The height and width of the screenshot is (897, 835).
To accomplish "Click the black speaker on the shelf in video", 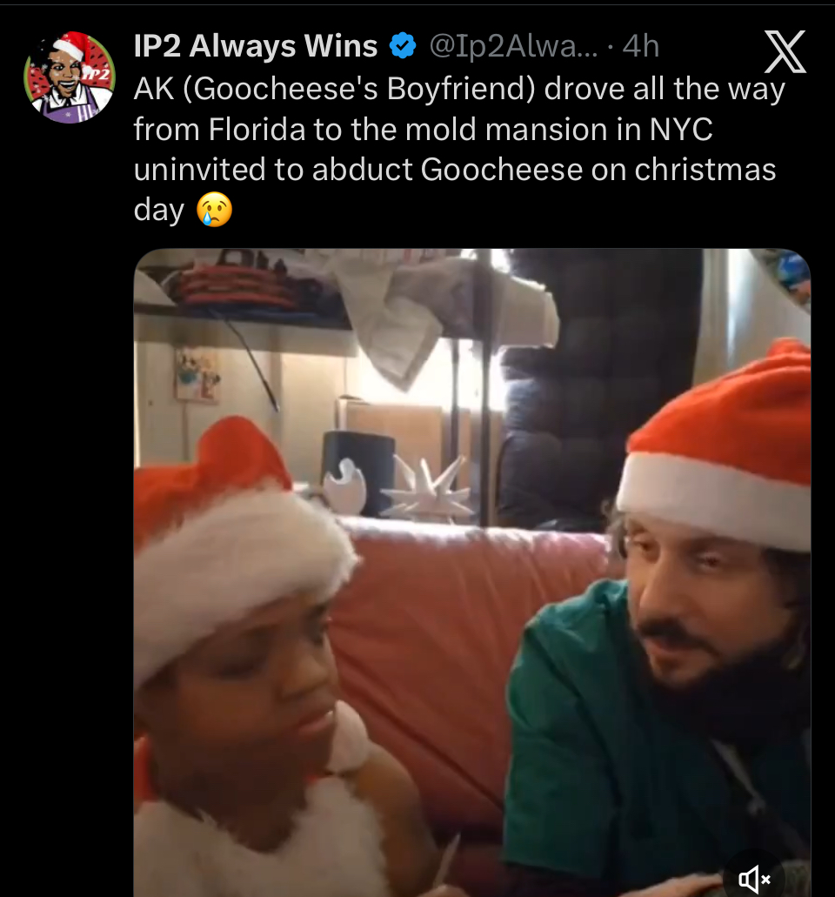I will (x=358, y=472).
